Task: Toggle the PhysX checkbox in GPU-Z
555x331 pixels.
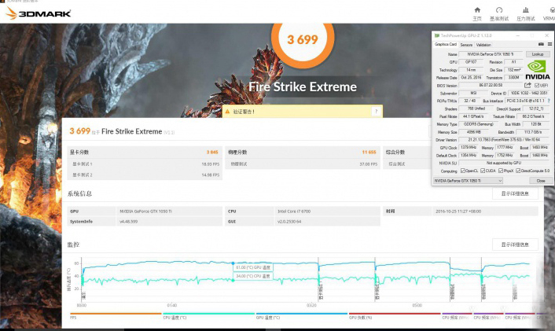Action: coord(501,171)
